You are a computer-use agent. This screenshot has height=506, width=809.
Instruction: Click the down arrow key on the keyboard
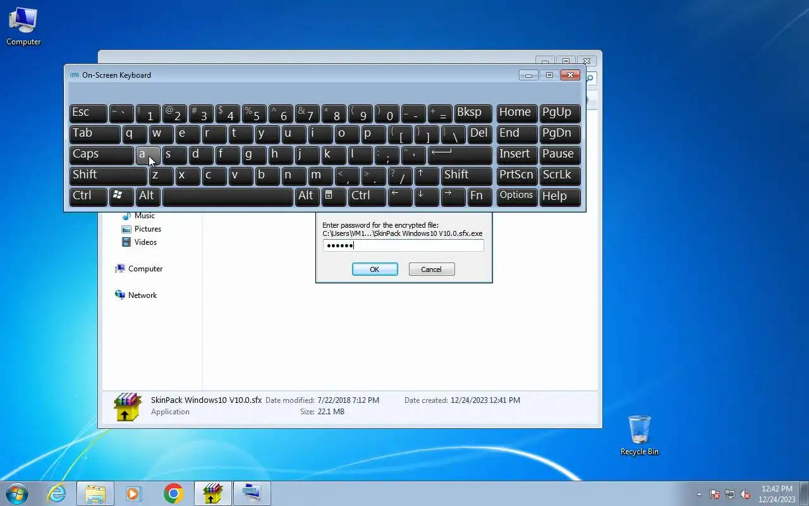[427, 197]
